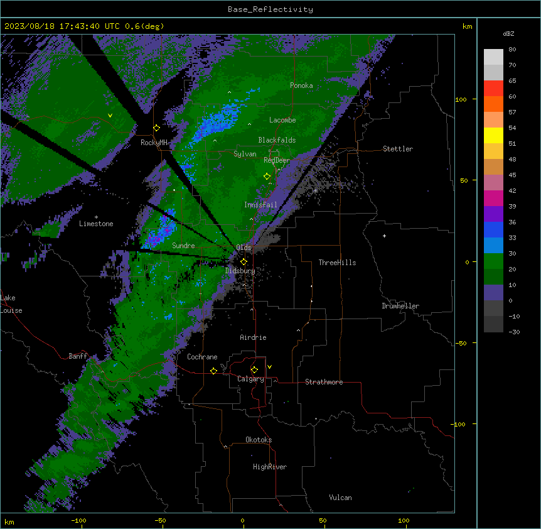Click the Lacombe city label
The width and height of the screenshot is (541, 529).
coord(282,120)
